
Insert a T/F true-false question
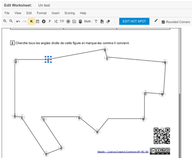click(x=62, y=21)
